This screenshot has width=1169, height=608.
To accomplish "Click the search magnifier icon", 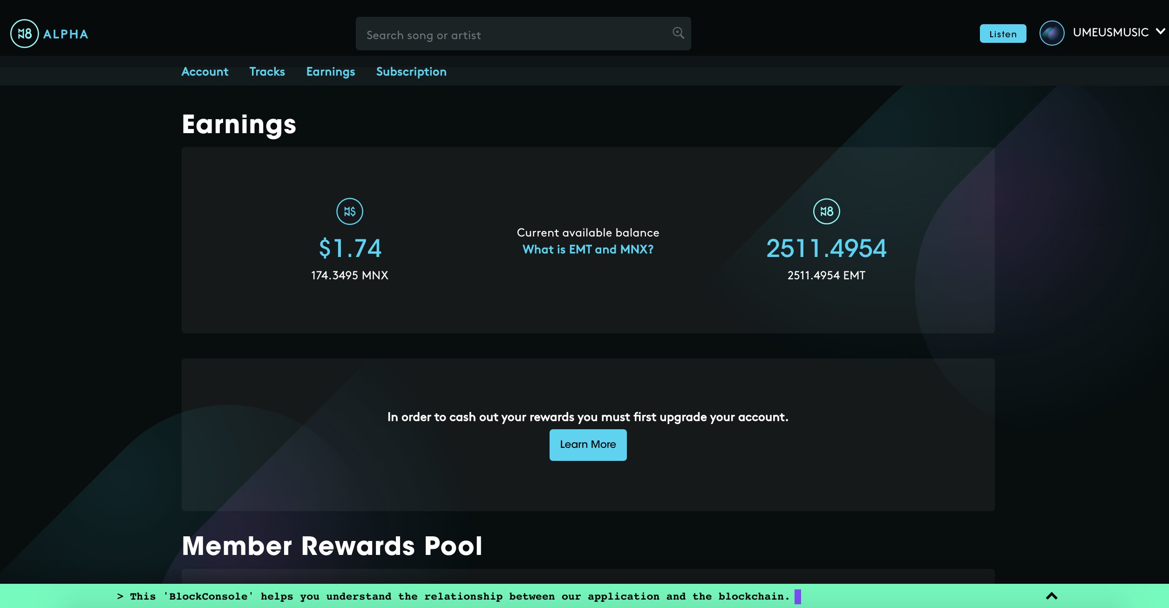I will tap(678, 33).
